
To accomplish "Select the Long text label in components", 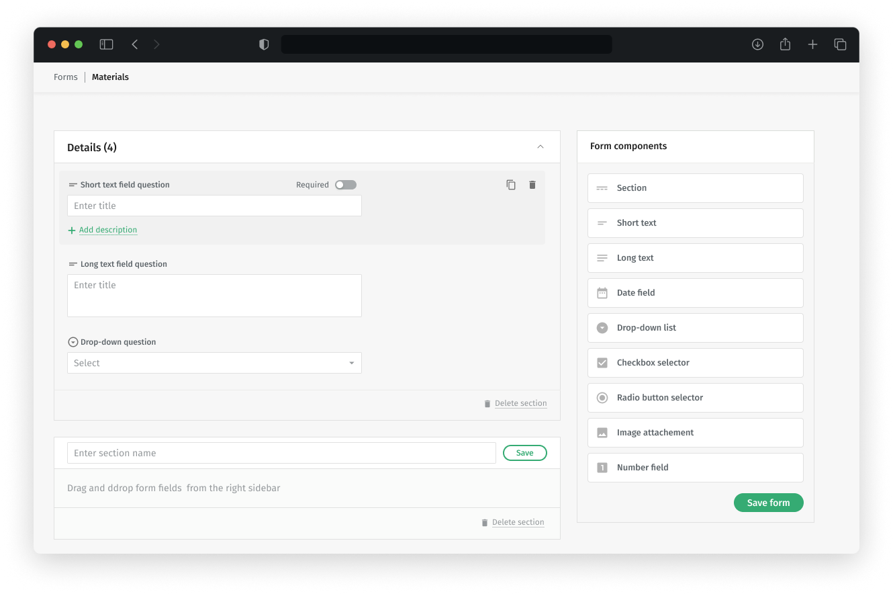I will tap(635, 258).
